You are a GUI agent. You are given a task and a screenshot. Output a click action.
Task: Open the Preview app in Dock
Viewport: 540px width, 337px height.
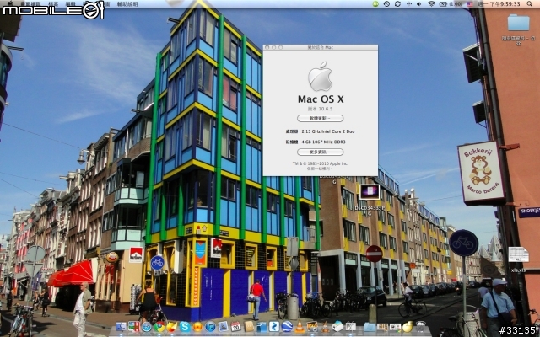pyautogui.click(x=224, y=326)
